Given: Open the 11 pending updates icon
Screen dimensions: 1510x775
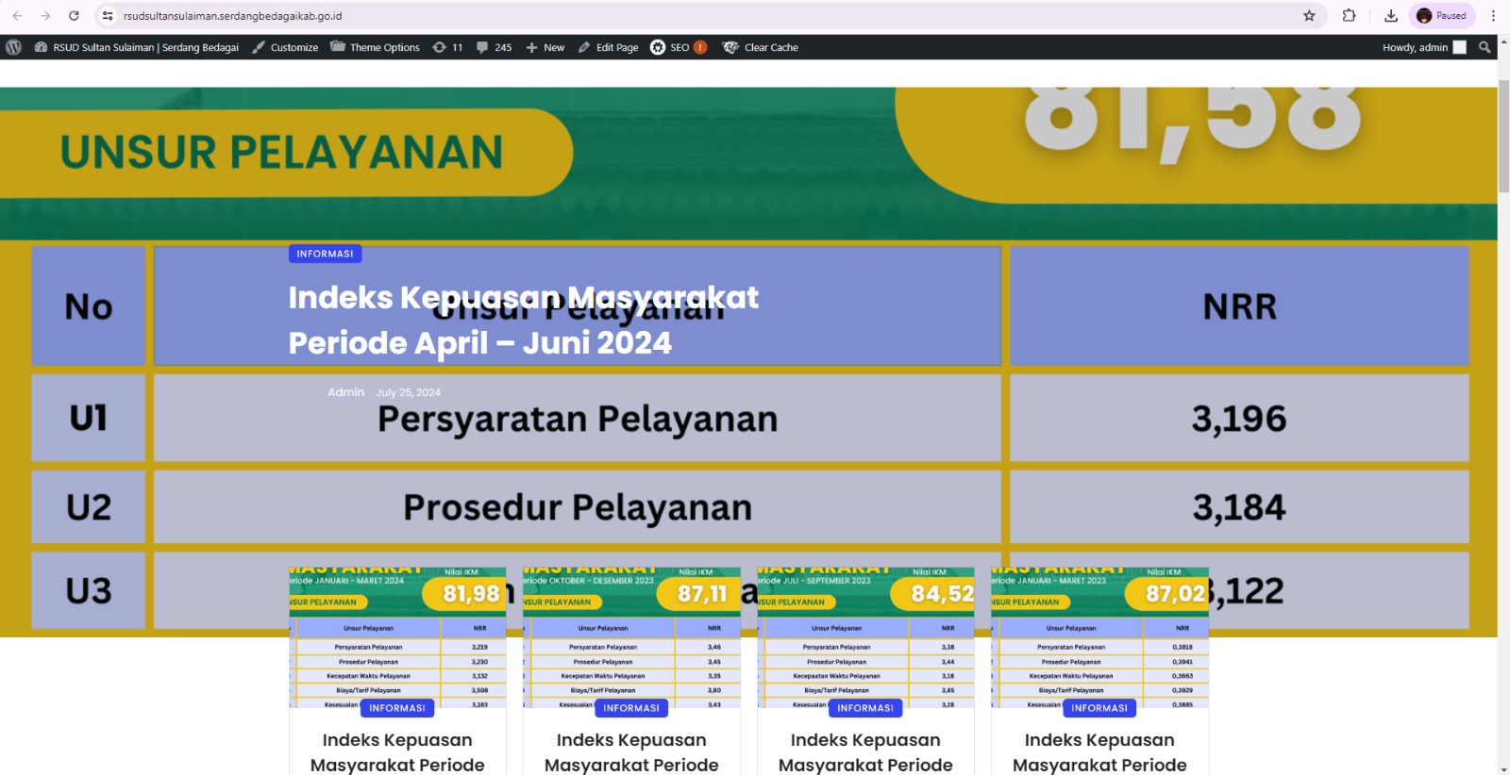Looking at the screenshot, I should 447,47.
